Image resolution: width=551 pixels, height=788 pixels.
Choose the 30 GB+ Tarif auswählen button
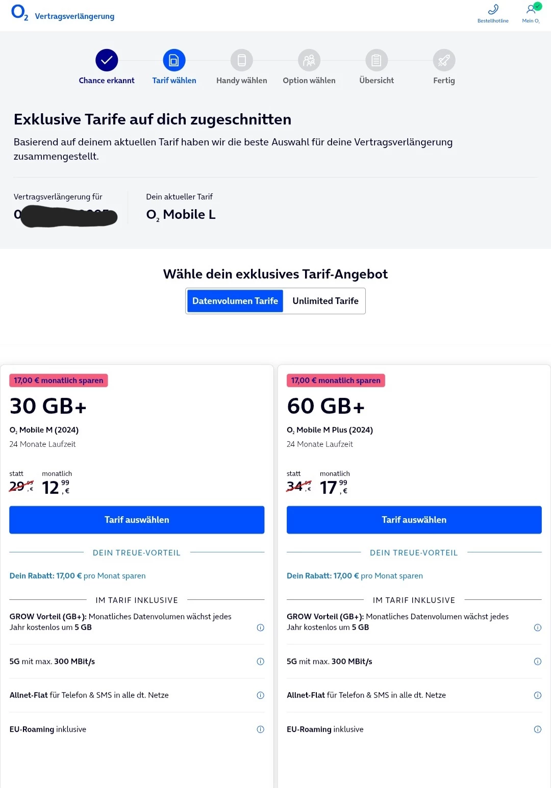click(137, 520)
